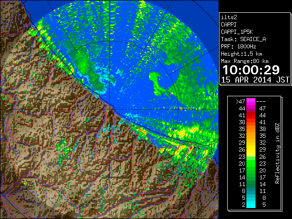292x219 pixels.
Task: Click the "Height:1.5 km" entry
Action: 241,54
